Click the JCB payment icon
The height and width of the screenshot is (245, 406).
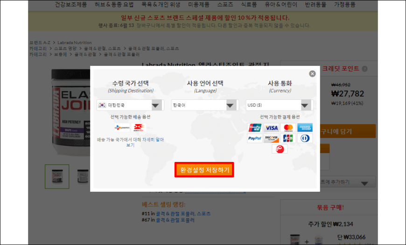coord(288,138)
